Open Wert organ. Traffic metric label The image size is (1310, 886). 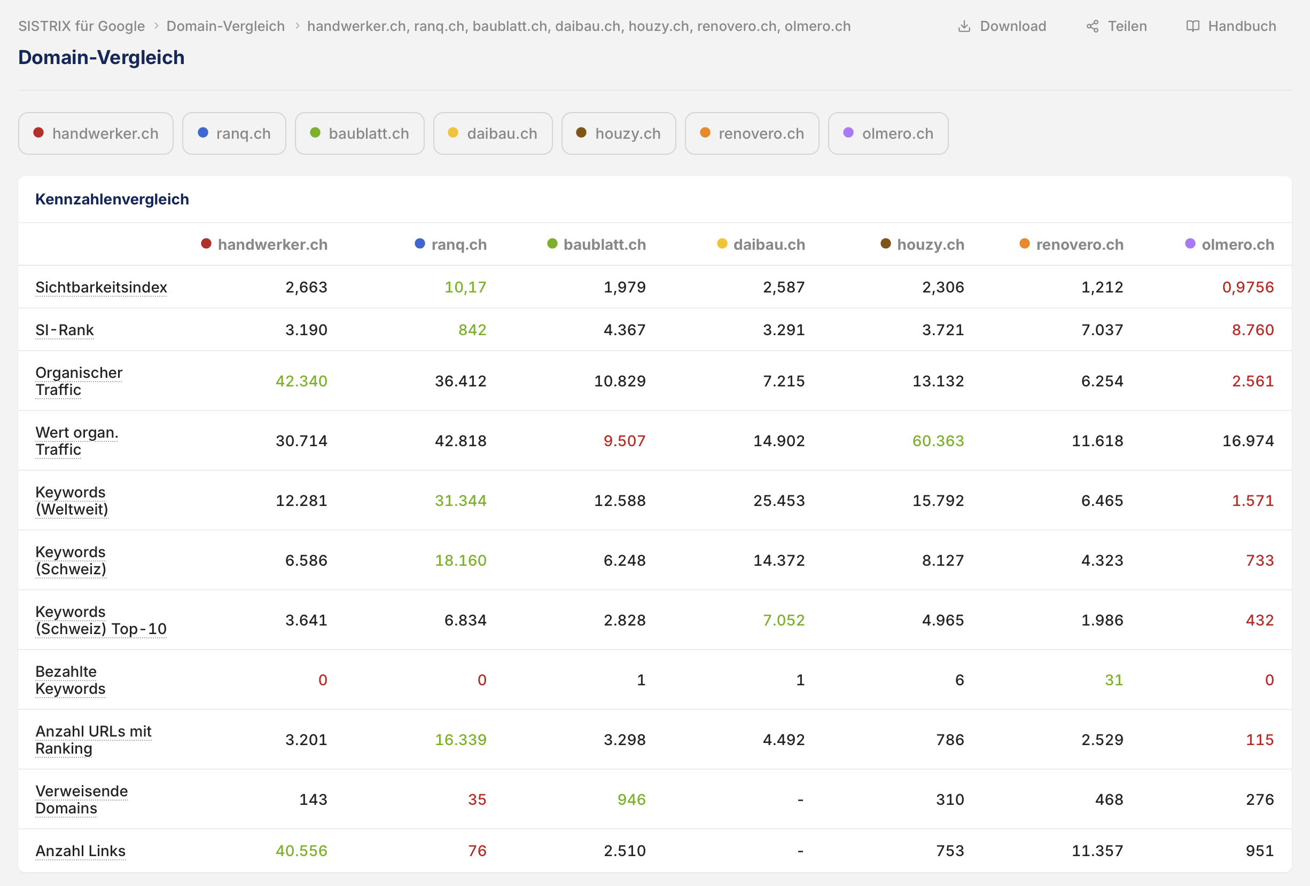(x=77, y=441)
